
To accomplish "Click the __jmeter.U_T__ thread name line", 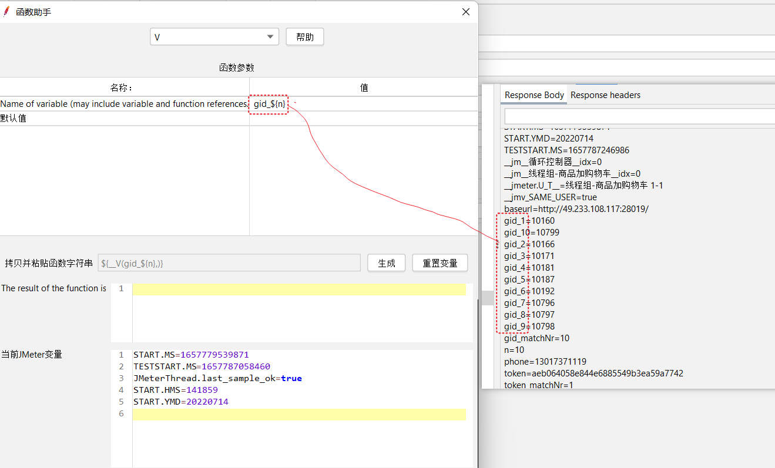I will 583,186.
